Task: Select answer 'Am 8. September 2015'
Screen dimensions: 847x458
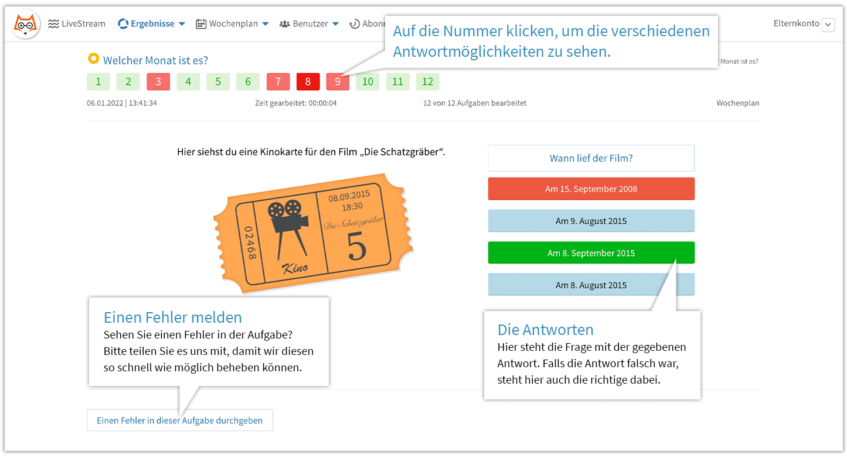Action: (x=591, y=253)
